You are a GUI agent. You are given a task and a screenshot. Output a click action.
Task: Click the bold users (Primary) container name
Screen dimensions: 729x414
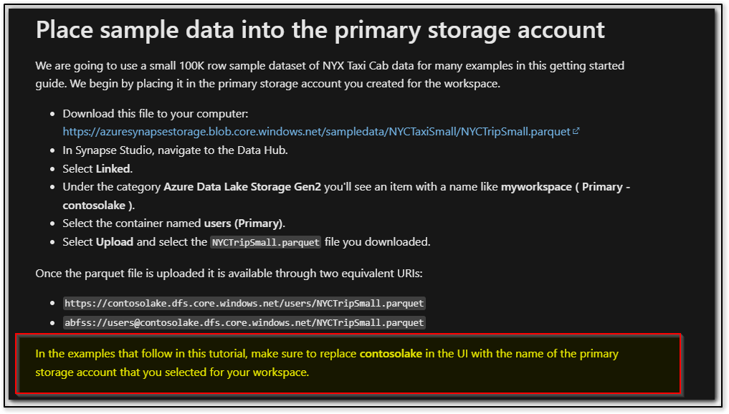point(243,223)
